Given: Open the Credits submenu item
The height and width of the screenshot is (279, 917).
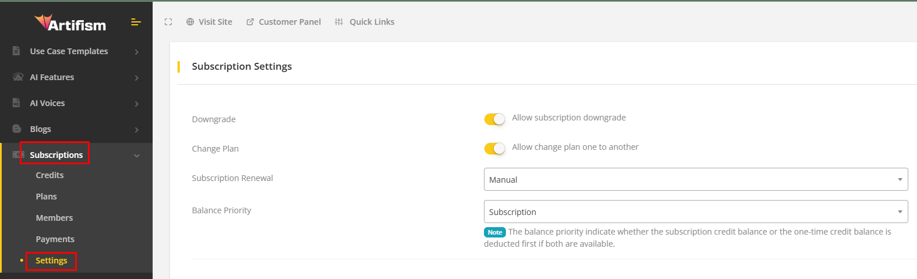Looking at the screenshot, I should pyautogui.click(x=50, y=175).
